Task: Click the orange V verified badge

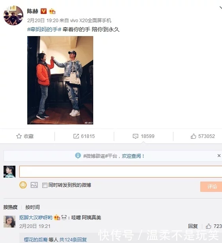Action: (43, 11)
